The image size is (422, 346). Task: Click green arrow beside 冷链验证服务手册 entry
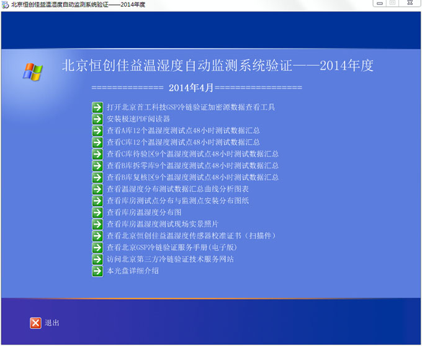point(97,248)
